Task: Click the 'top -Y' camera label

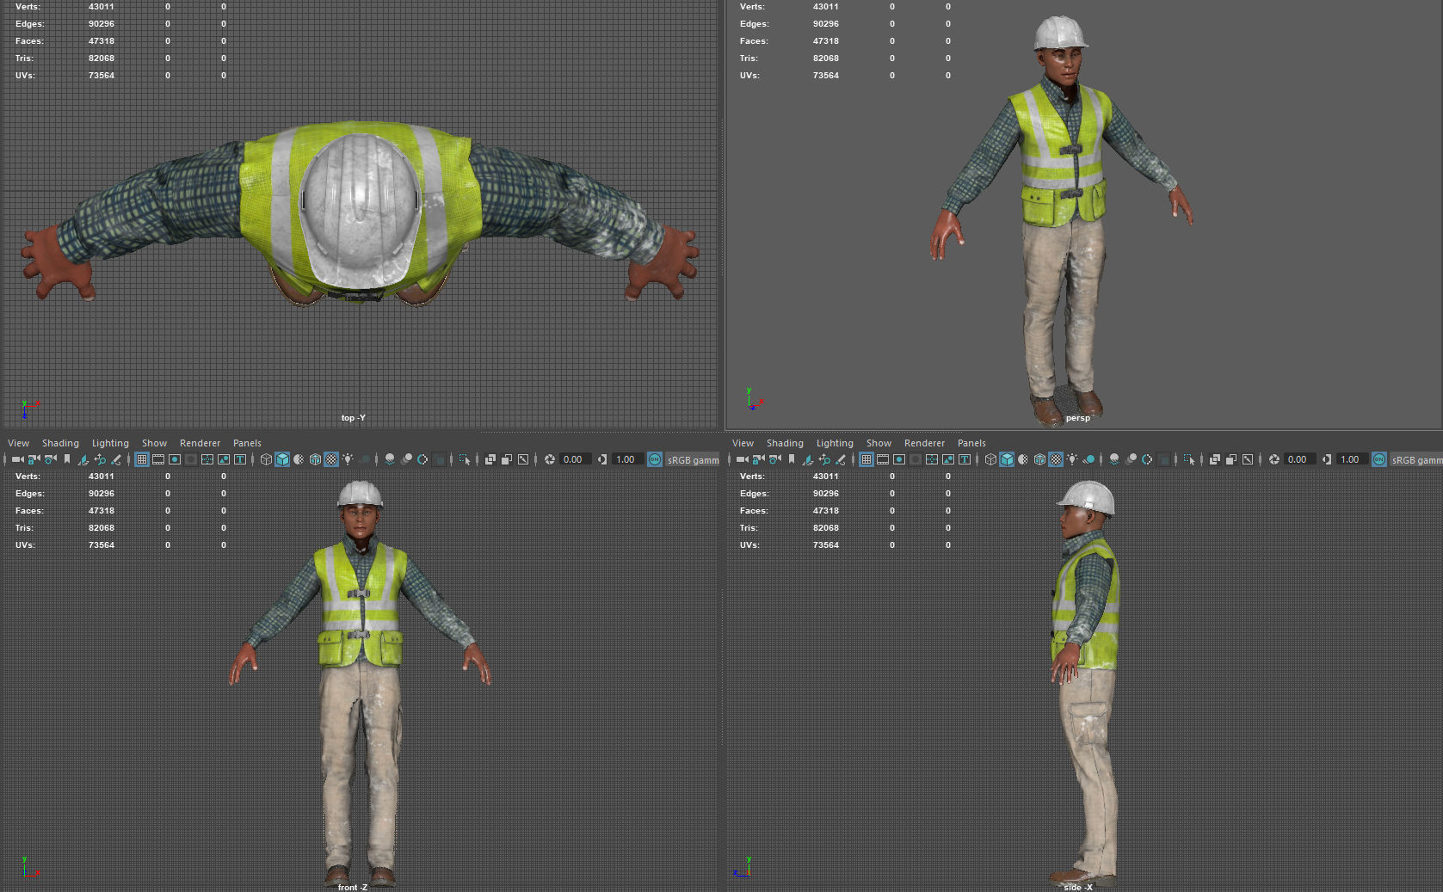Action: point(353,418)
